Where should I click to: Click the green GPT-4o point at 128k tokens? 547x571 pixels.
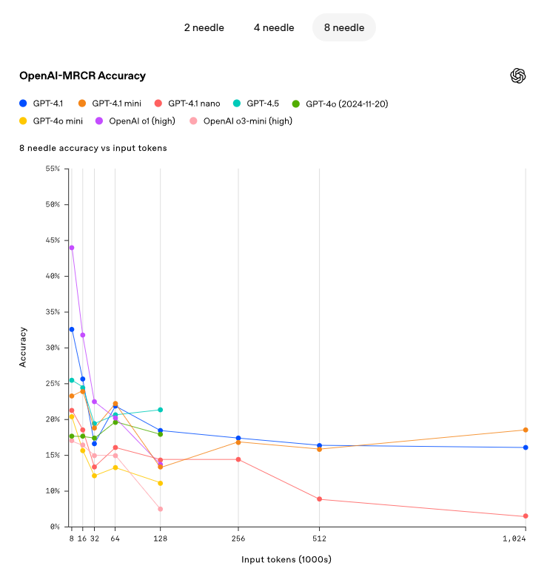click(161, 434)
